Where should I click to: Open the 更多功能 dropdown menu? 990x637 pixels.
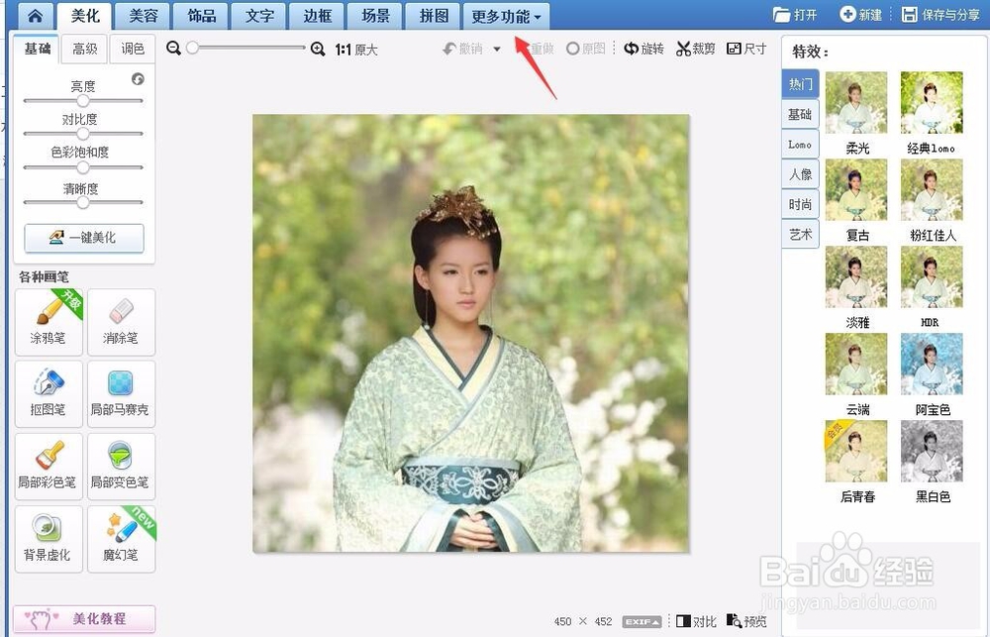click(506, 17)
